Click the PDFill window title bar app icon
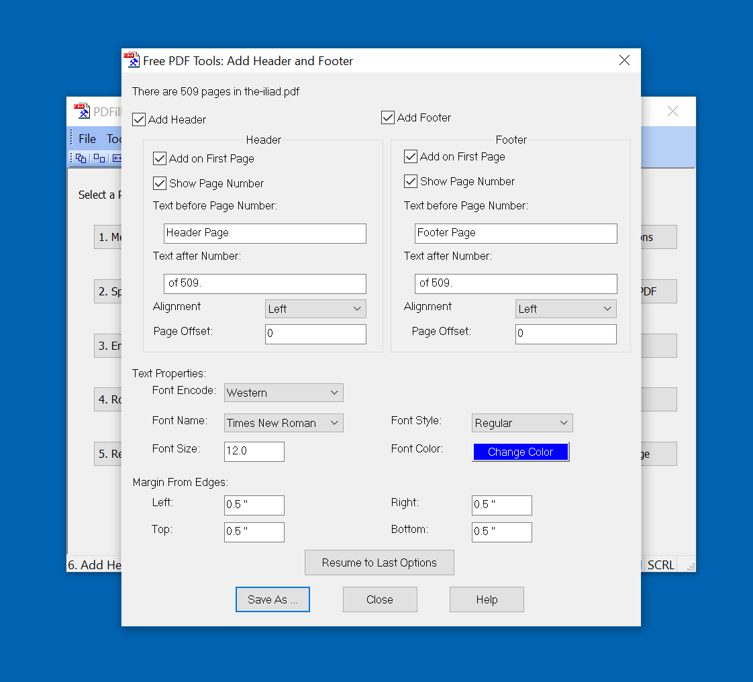The width and height of the screenshot is (753, 682). coord(82,111)
